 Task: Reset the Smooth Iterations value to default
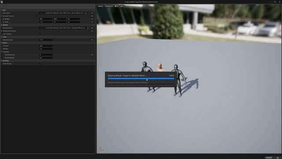click(x=92, y=55)
